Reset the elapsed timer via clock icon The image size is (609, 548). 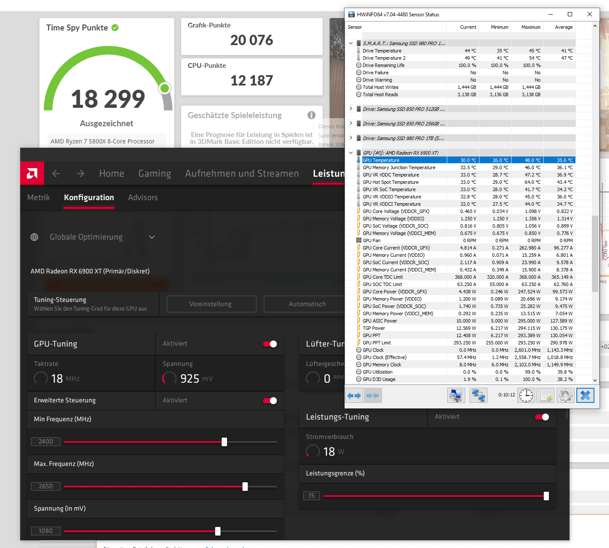click(x=526, y=396)
